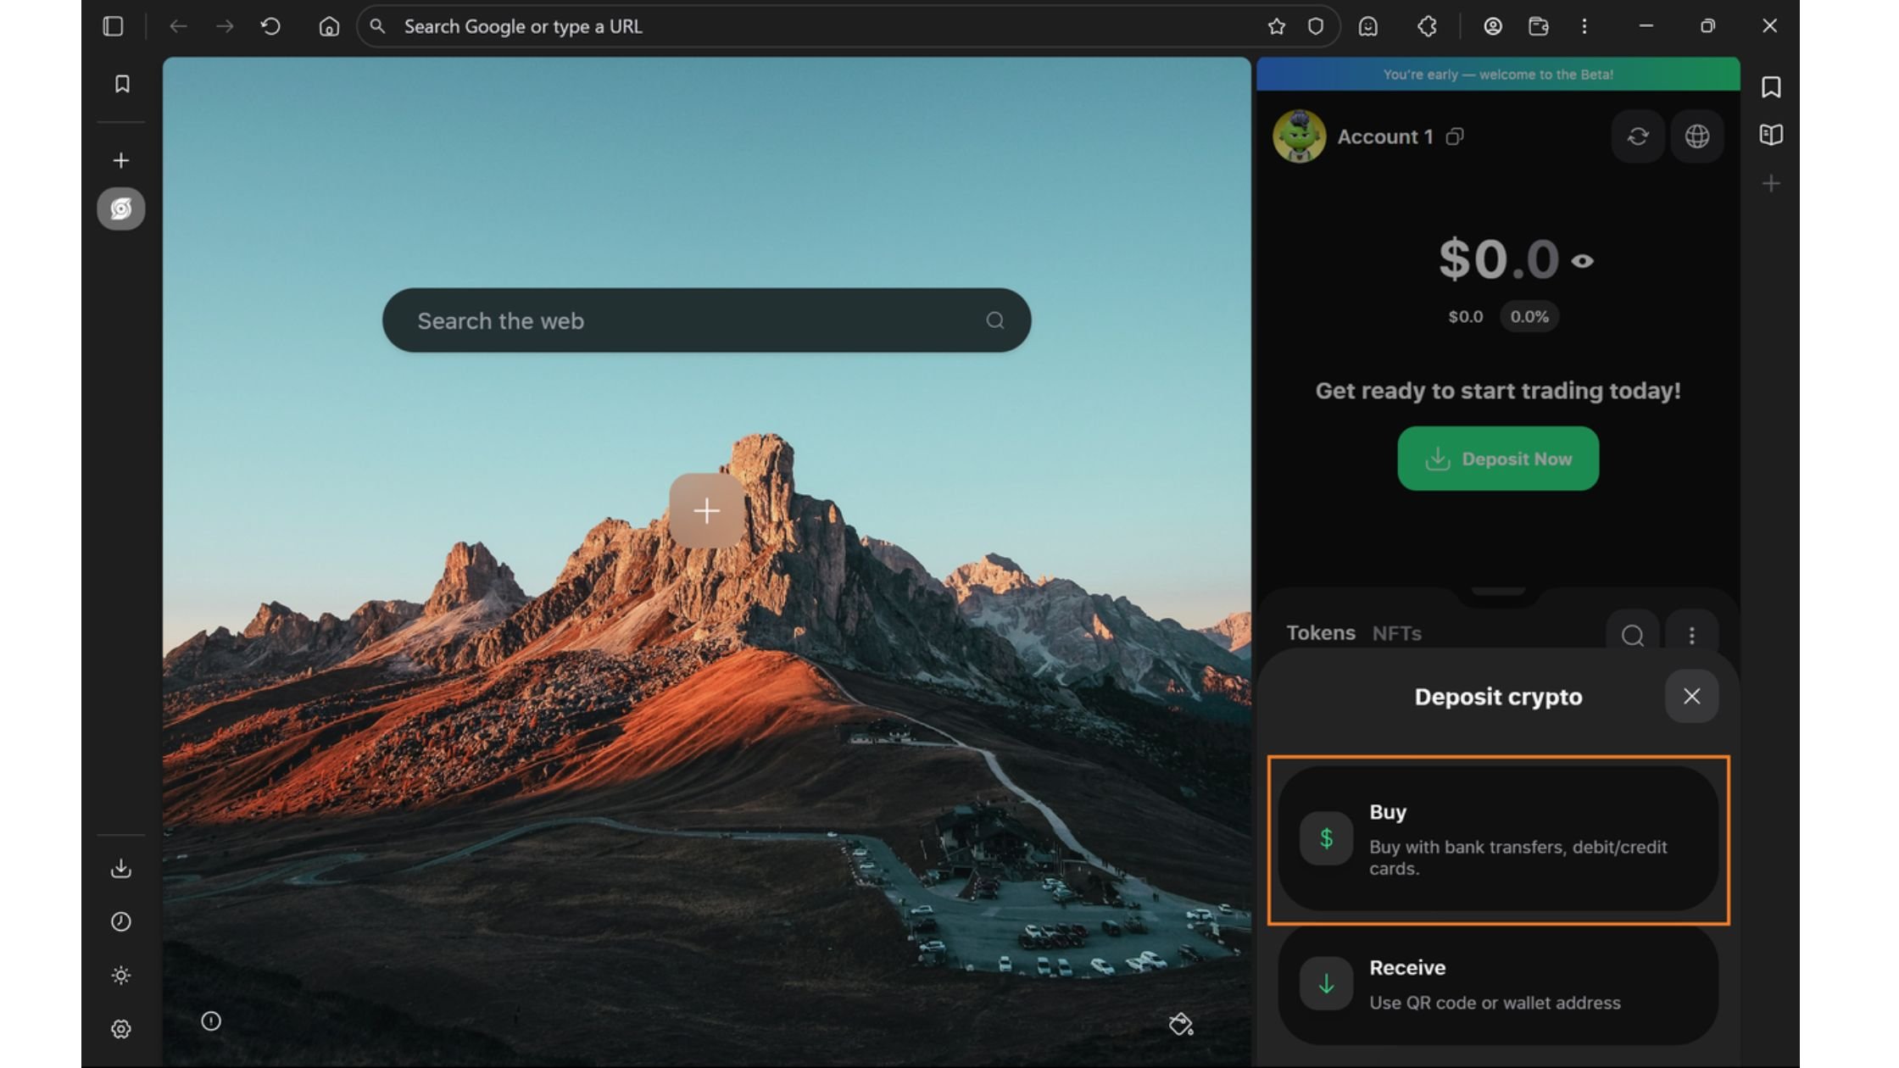The width and height of the screenshot is (1899, 1068).
Task: Click the wallpaper paint bucket icon
Action: click(x=1180, y=1024)
